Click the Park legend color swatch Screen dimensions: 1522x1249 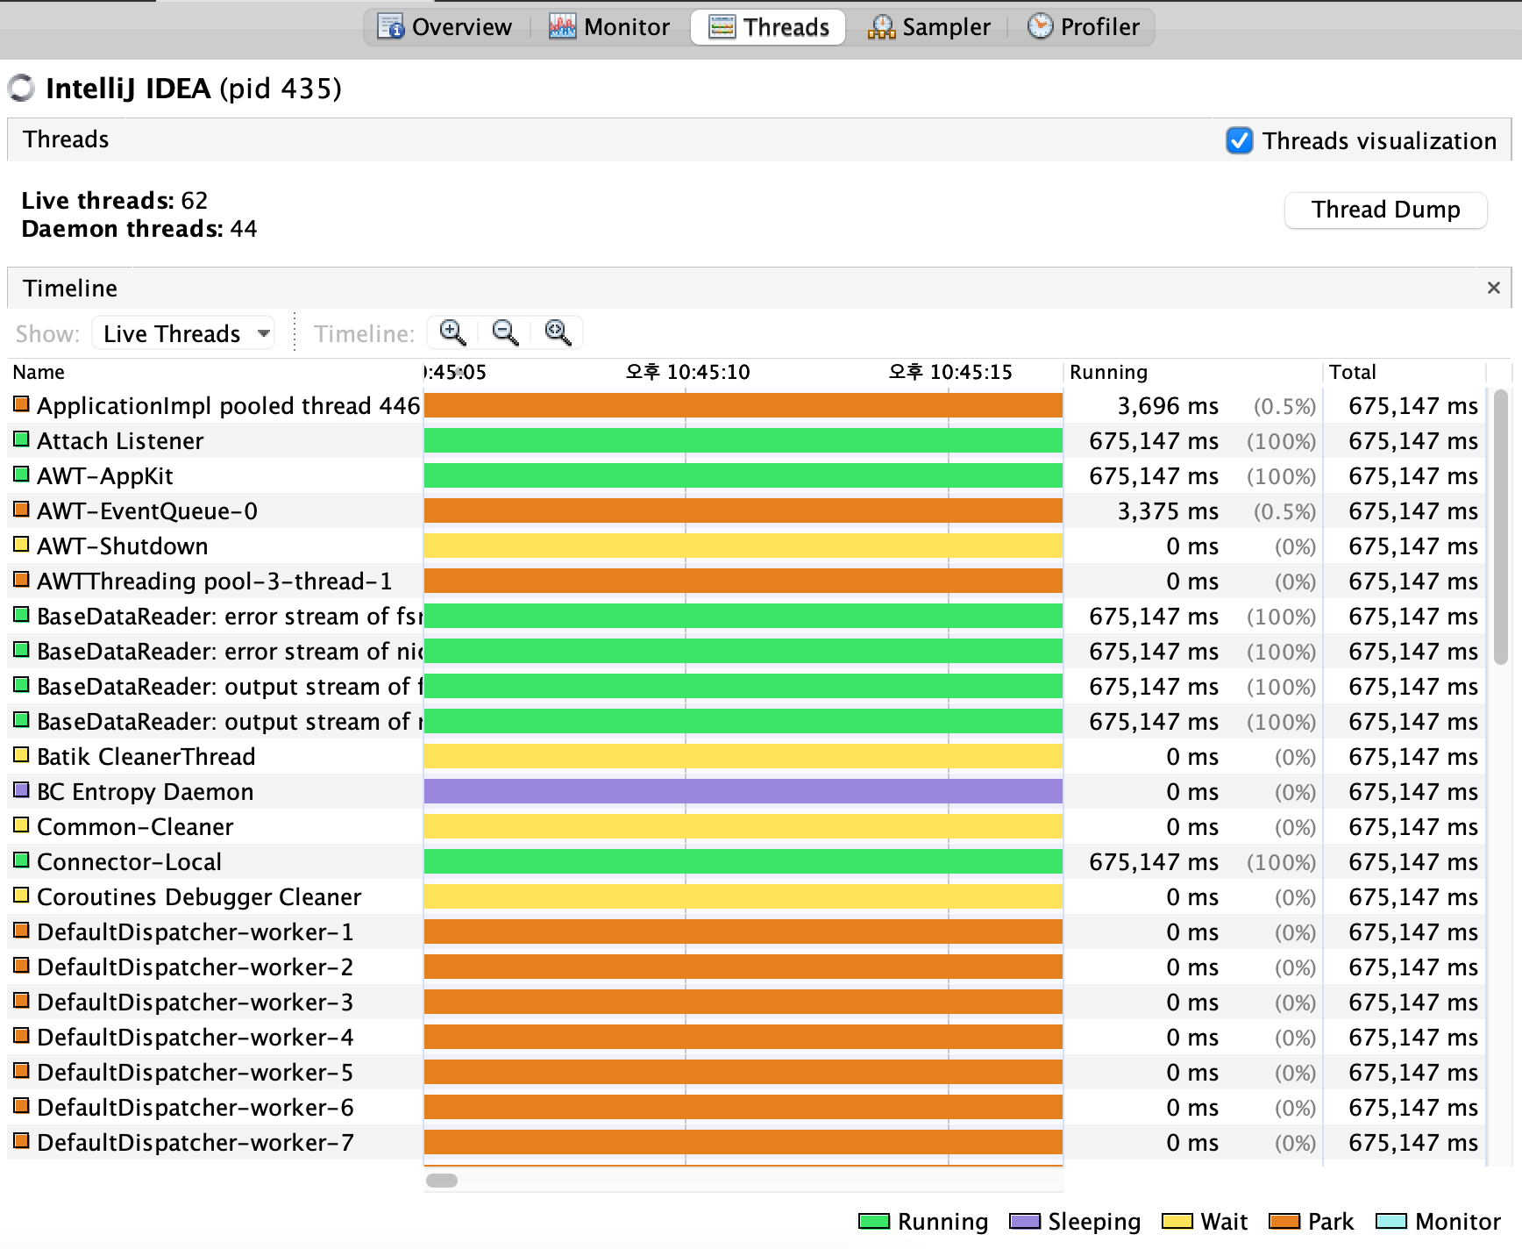coord(1284,1221)
